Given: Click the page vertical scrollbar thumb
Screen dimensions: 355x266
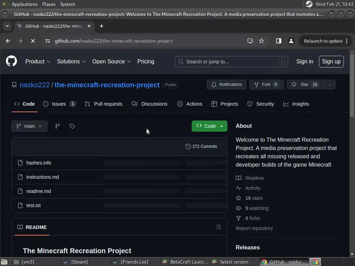Looking at the screenshot, I should point(352,86).
